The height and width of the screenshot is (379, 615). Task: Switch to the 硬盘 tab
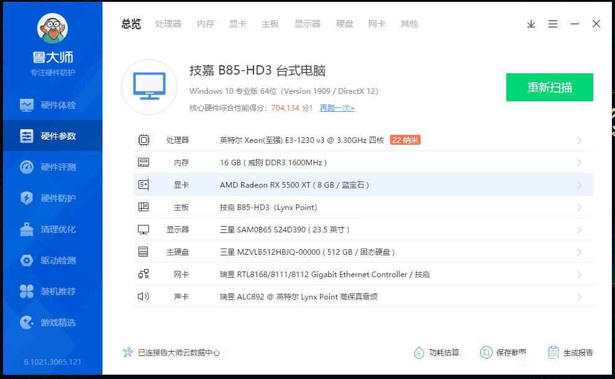point(344,24)
